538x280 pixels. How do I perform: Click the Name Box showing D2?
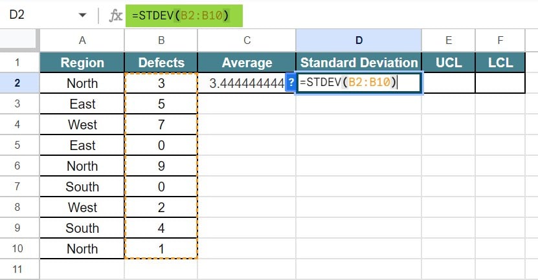pyautogui.click(x=17, y=15)
